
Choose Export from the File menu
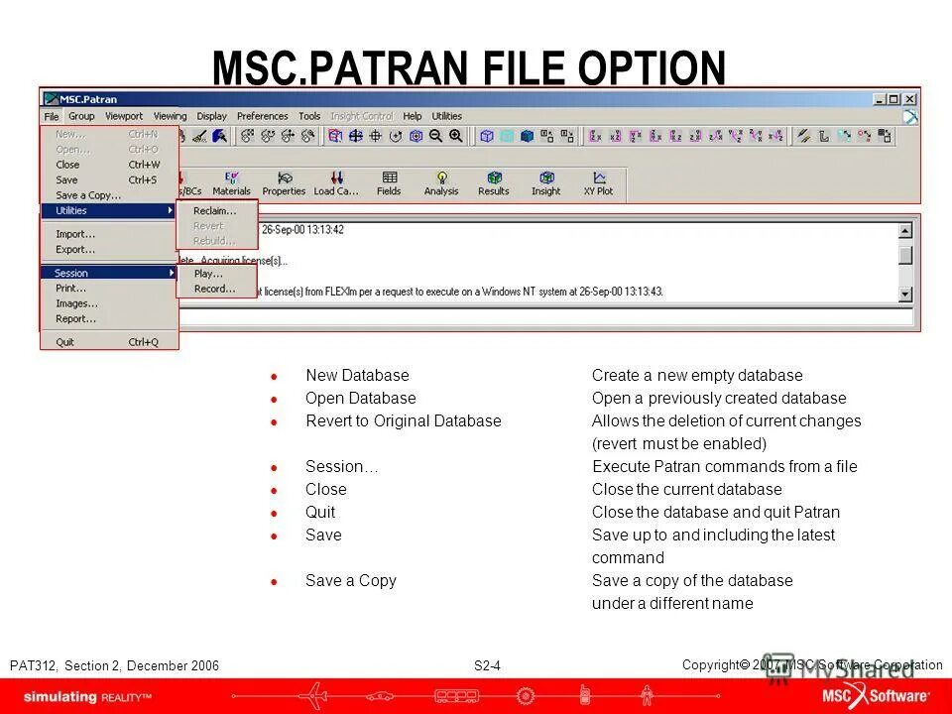tap(109, 250)
